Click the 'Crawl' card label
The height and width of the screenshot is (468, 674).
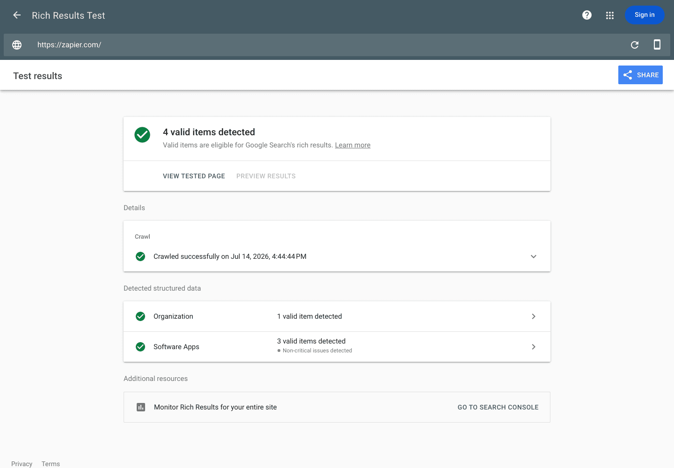click(x=142, y=237)
